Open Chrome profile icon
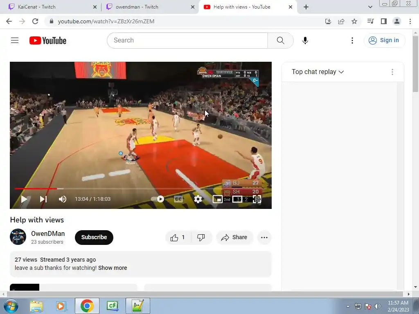Image resolution: width=419 pixels, height=314 pixels. (x=397, y=21)
